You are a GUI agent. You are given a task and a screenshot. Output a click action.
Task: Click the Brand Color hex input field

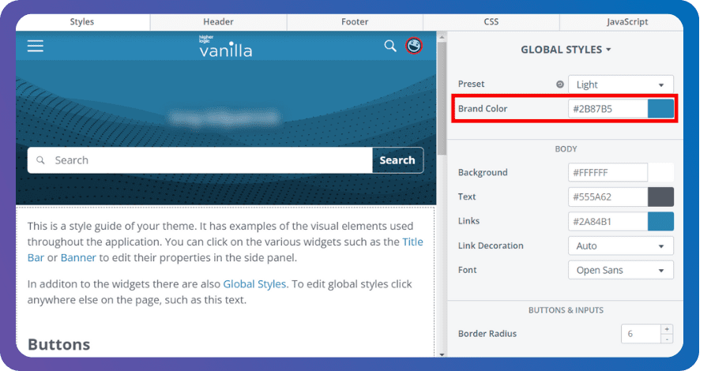coord(607,109)
